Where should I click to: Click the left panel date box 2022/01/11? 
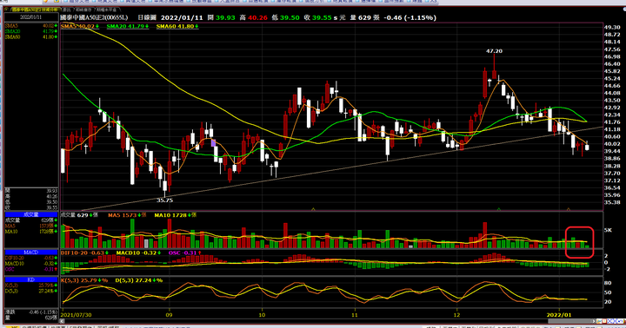[x=30, y=17]
